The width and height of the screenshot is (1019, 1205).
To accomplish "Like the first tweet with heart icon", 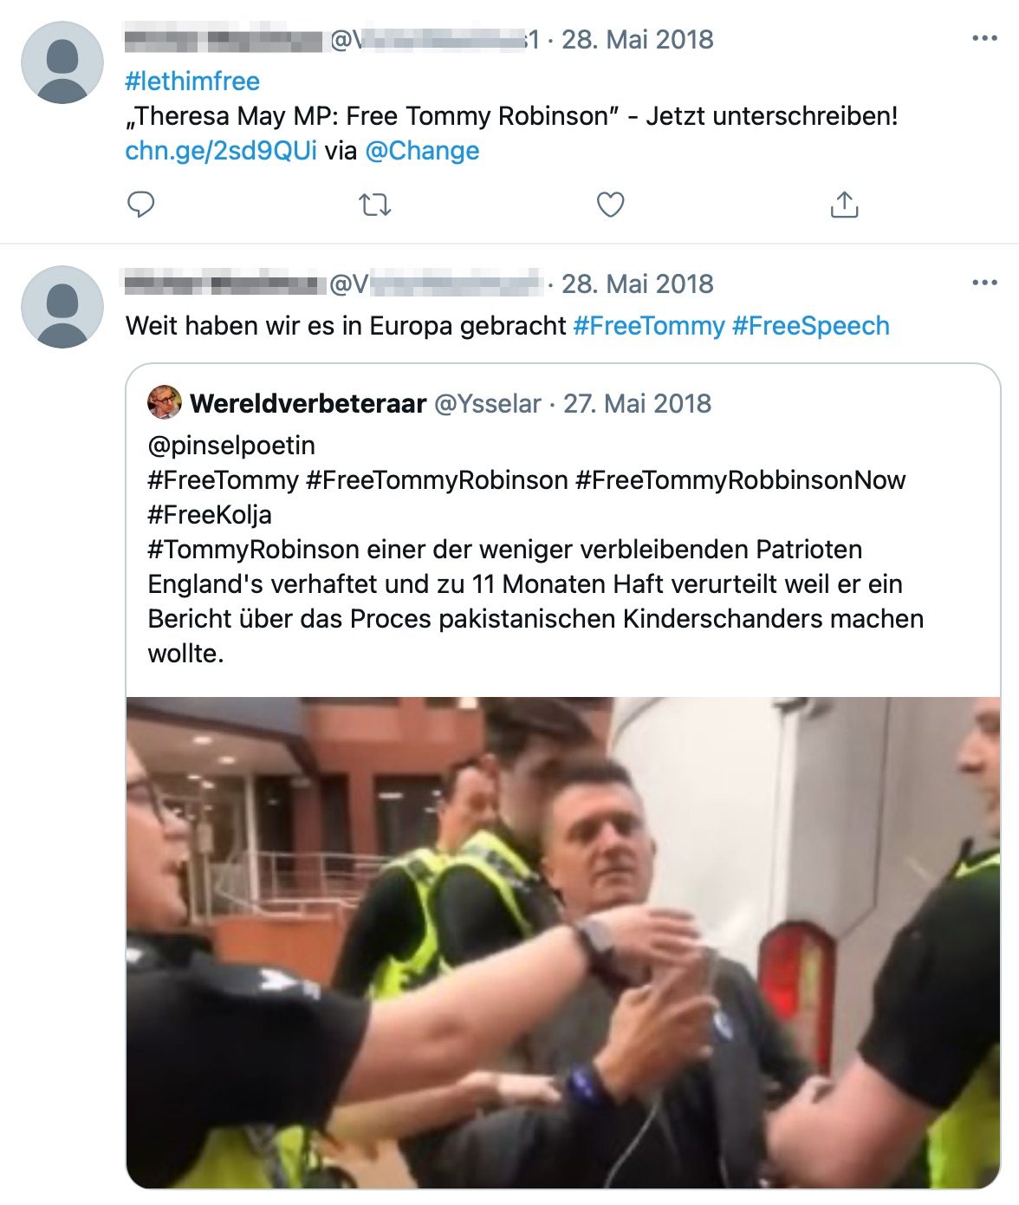I will tap(611, 205).
